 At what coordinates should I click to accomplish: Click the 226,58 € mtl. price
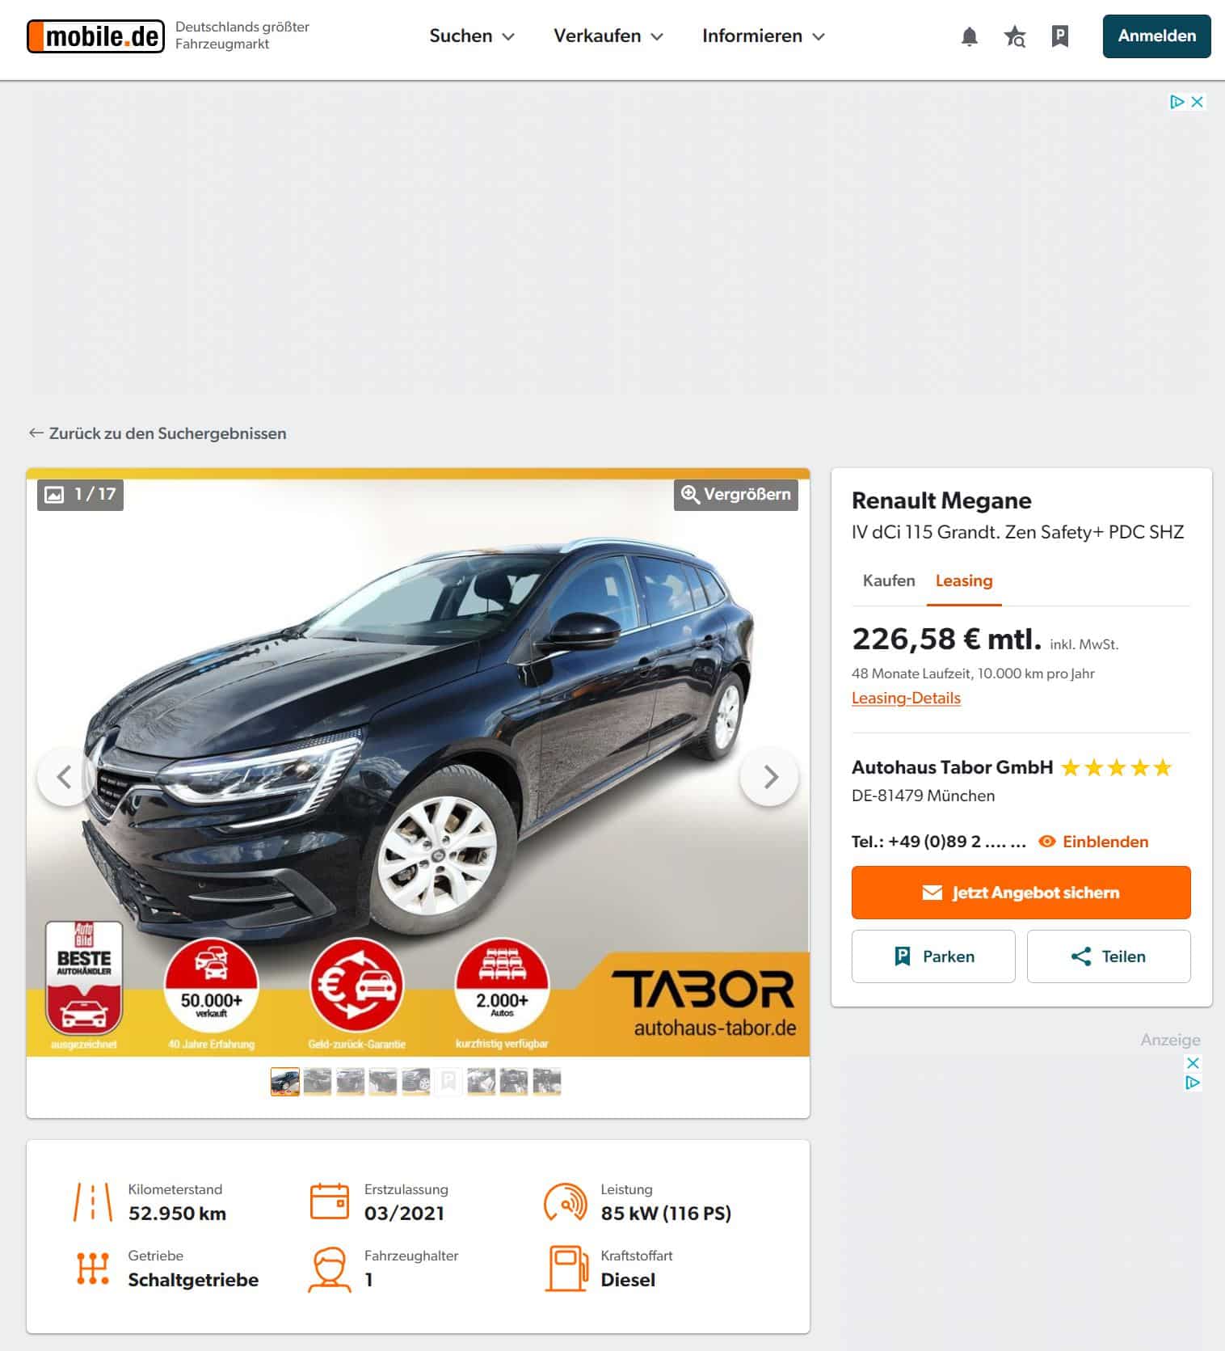click(946, 639)
